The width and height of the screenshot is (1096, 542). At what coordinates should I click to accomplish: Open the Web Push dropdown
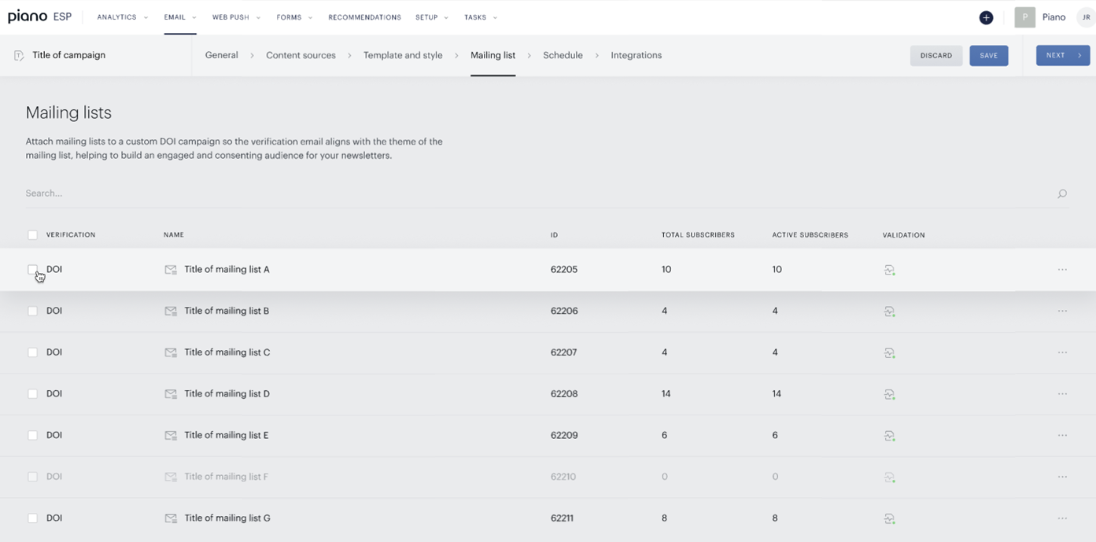tap(236, 17)
